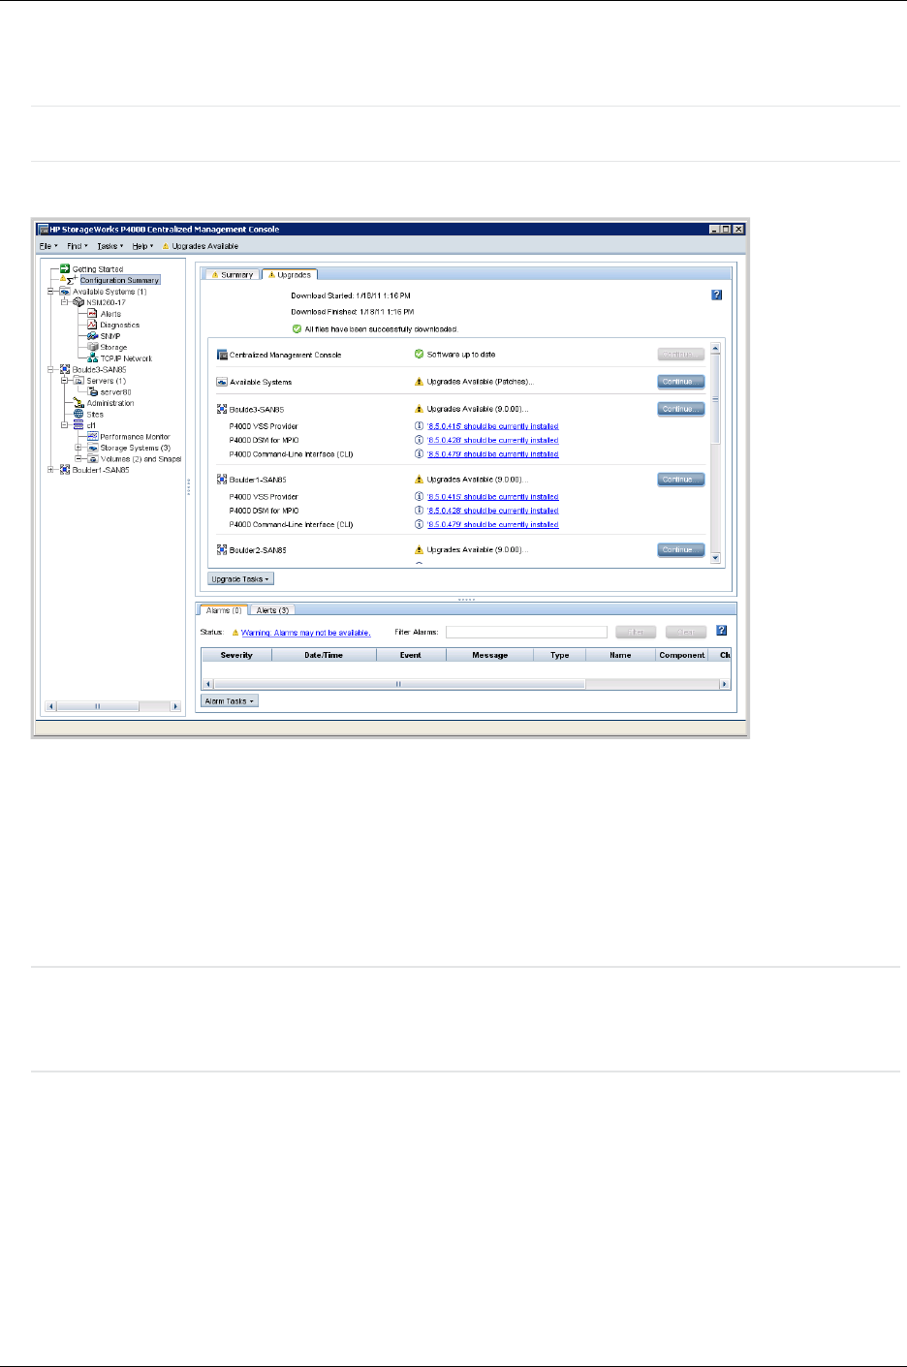Click Filter Alarms input field
The image size is (907, 1367).
[x=526, y=632]
